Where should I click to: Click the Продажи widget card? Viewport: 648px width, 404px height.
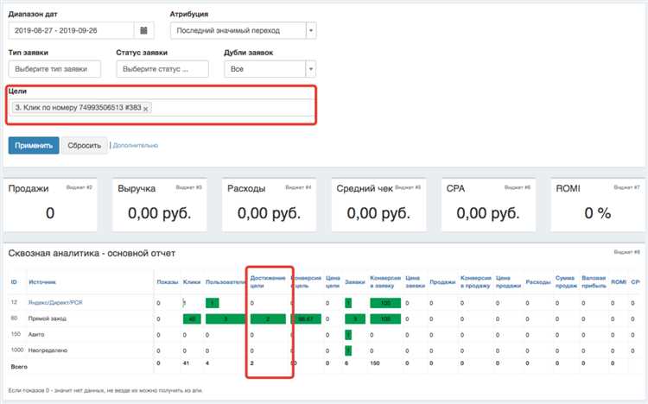(50, 205)
